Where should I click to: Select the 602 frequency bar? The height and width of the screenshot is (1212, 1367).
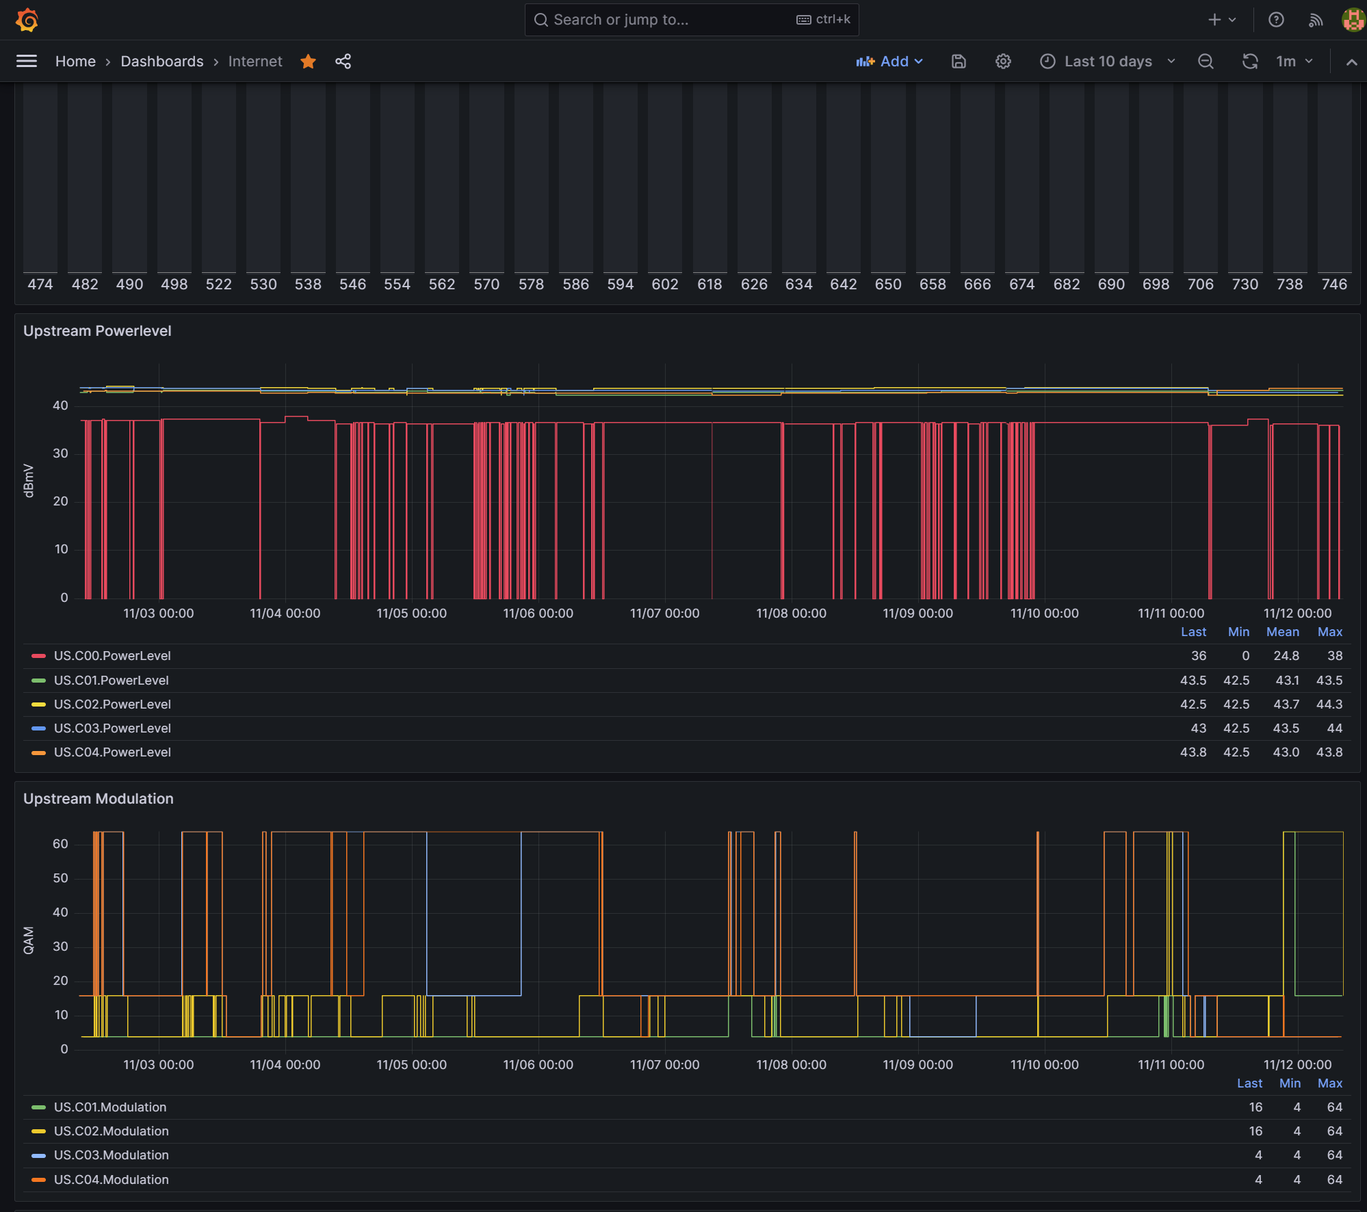click(665, 179)
